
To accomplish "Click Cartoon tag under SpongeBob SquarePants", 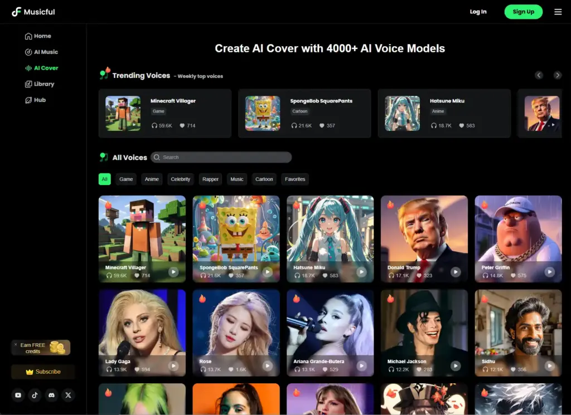I will [299, 111].
